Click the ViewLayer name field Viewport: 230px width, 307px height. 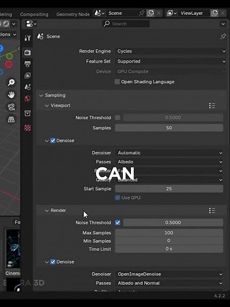[x=194, y=13]
